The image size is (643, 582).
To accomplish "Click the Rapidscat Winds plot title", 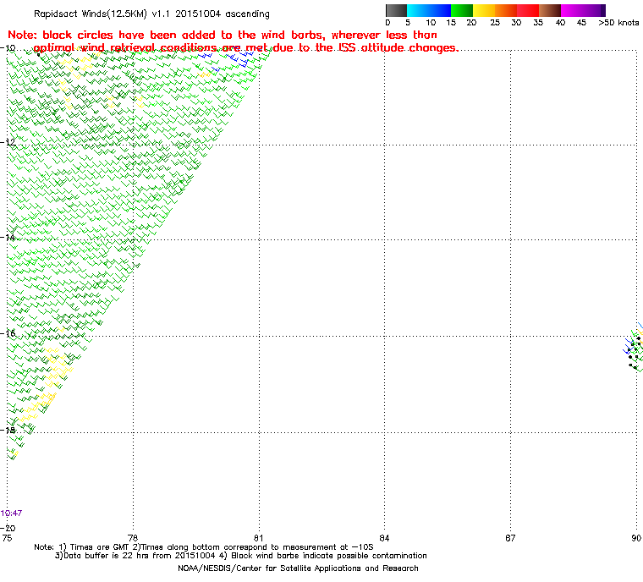I will coord(151,14).
